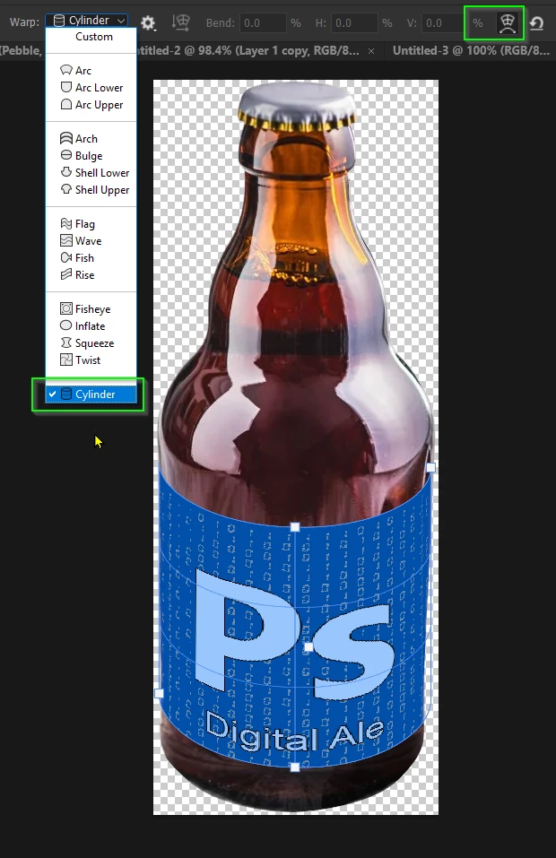Click the V distortion field

point(441,23)
